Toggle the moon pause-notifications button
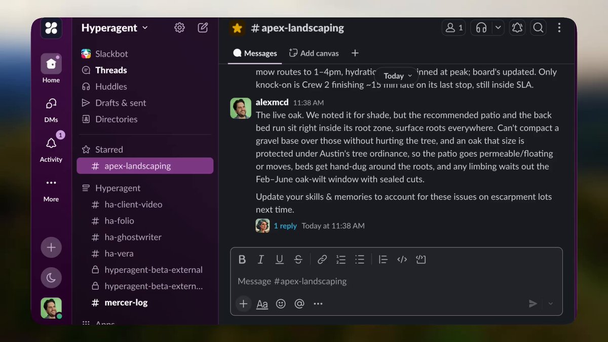608x342 pixels. (x=51, y=277)
